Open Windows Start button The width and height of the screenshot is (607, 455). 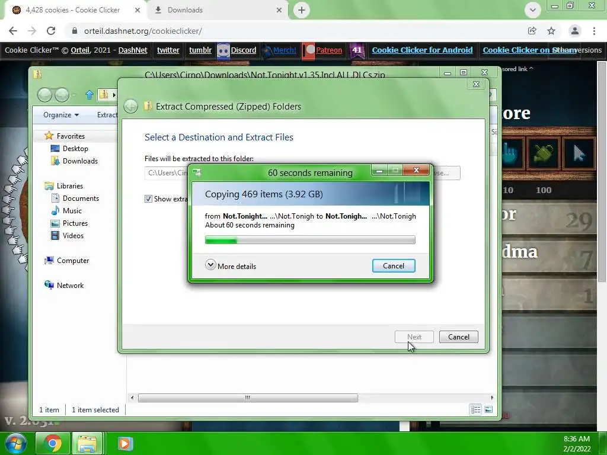[15, 443]
